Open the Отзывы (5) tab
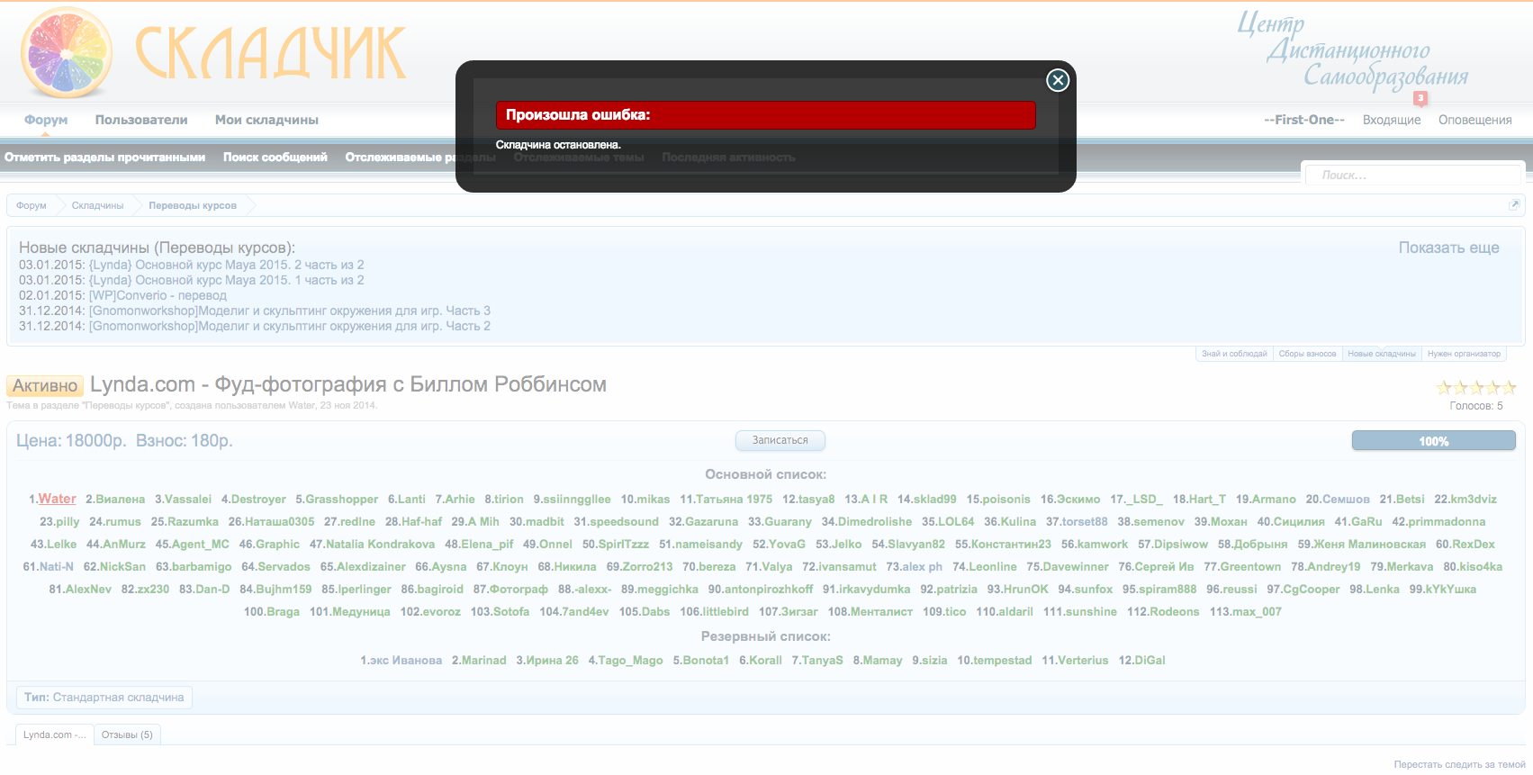1533x775 pixels. 127,734
